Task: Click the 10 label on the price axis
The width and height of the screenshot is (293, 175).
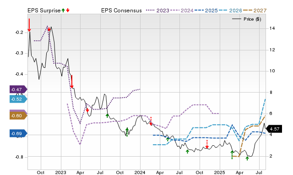Action: click(272, 71)
